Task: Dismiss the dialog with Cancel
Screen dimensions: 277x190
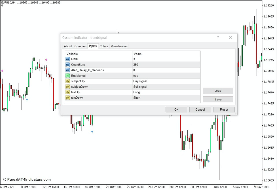Action: point(200,109)
